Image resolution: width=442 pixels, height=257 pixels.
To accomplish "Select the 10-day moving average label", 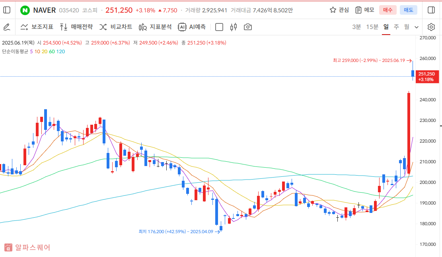I will point(37,52).
